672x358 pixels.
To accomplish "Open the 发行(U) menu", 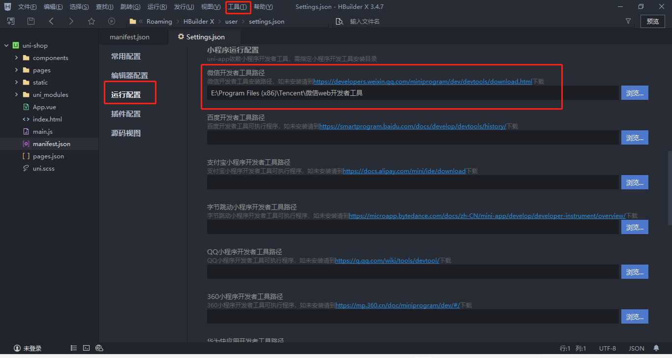I will (x=184, y=7).
